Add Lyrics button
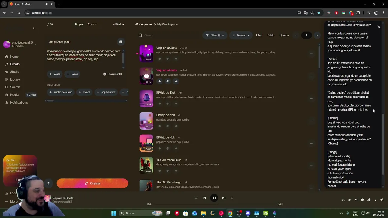This screenshot has height=218, width=388. tap(72, 74)
